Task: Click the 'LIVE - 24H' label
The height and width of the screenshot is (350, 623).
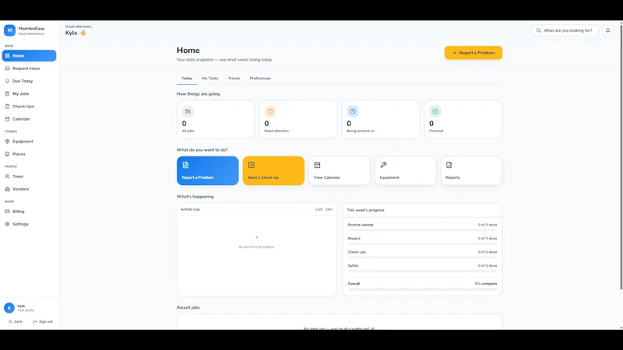Action: [x=324, y=209]
